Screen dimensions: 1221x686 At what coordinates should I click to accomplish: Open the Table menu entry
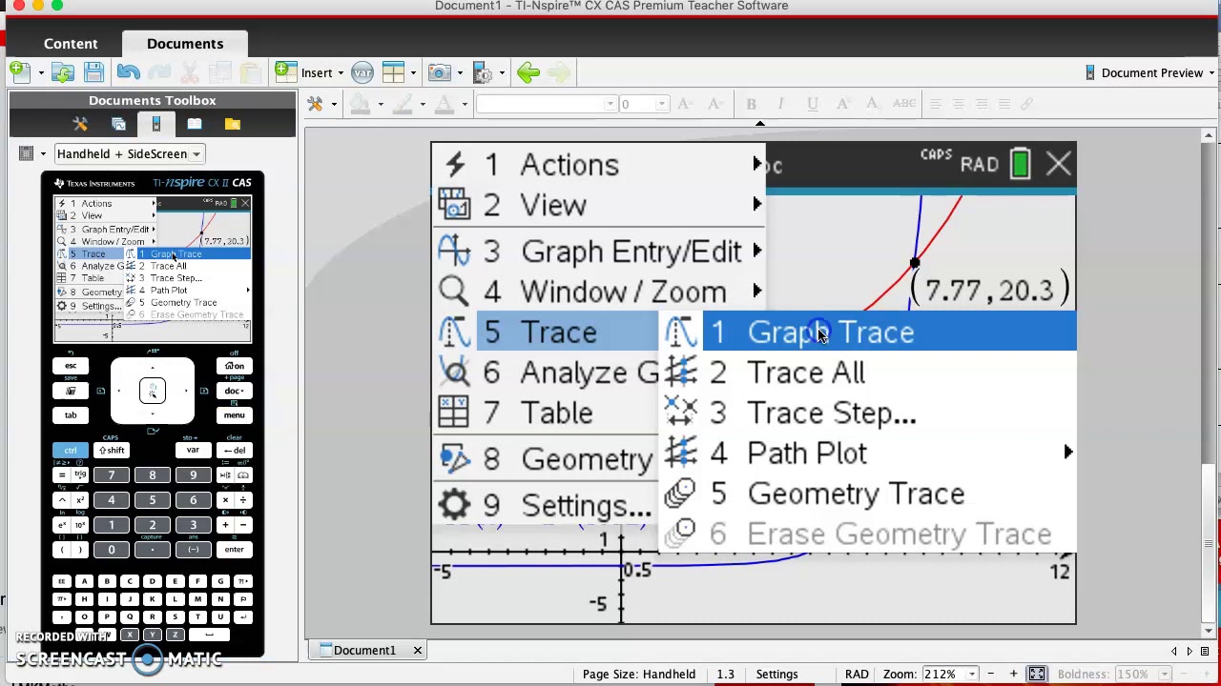click(x=547, y=413)
